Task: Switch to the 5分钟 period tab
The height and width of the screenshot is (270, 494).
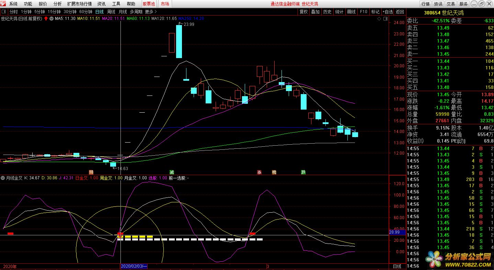Action: 40,12
